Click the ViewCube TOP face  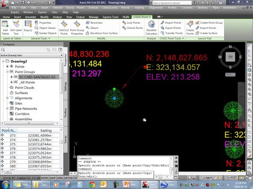[230, 57]
